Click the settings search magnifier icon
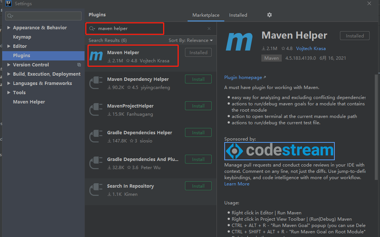 click(x=10, y=16)
